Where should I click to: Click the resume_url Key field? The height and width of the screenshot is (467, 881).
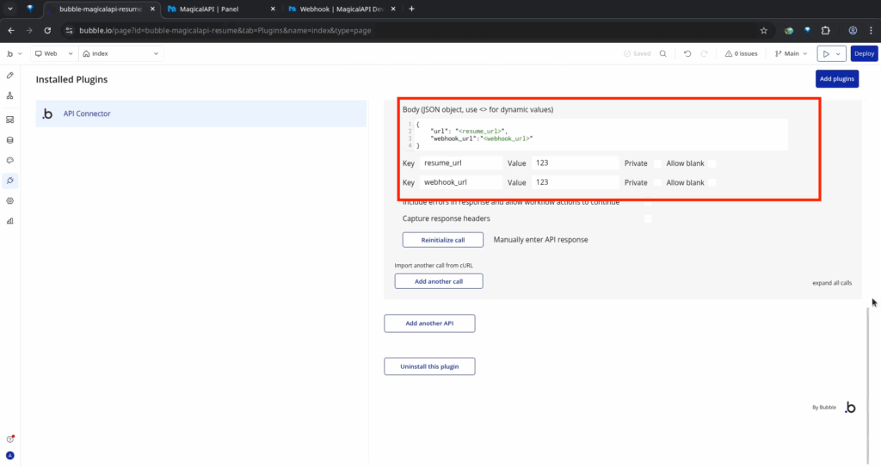click(x=461, y=163)
